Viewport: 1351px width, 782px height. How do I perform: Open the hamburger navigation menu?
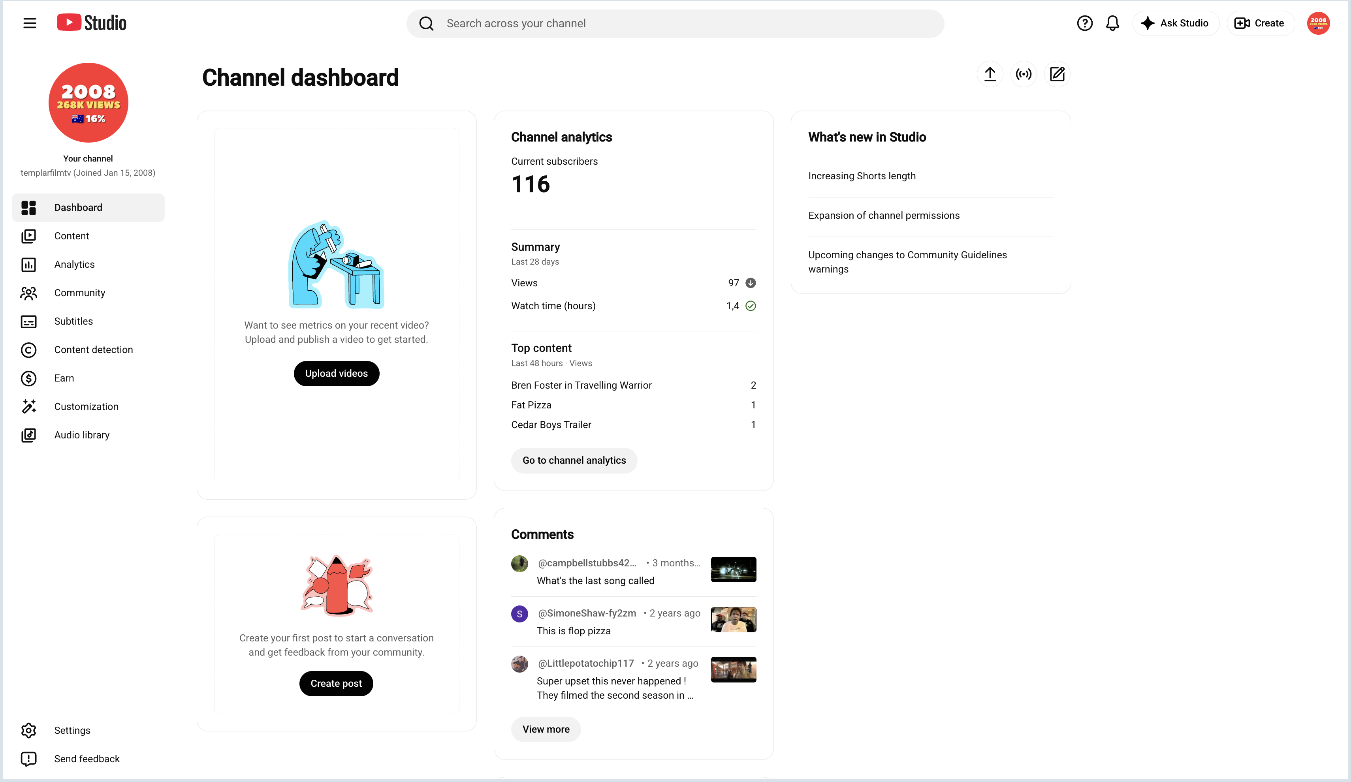pyautogui.click(x=30, y=23)
